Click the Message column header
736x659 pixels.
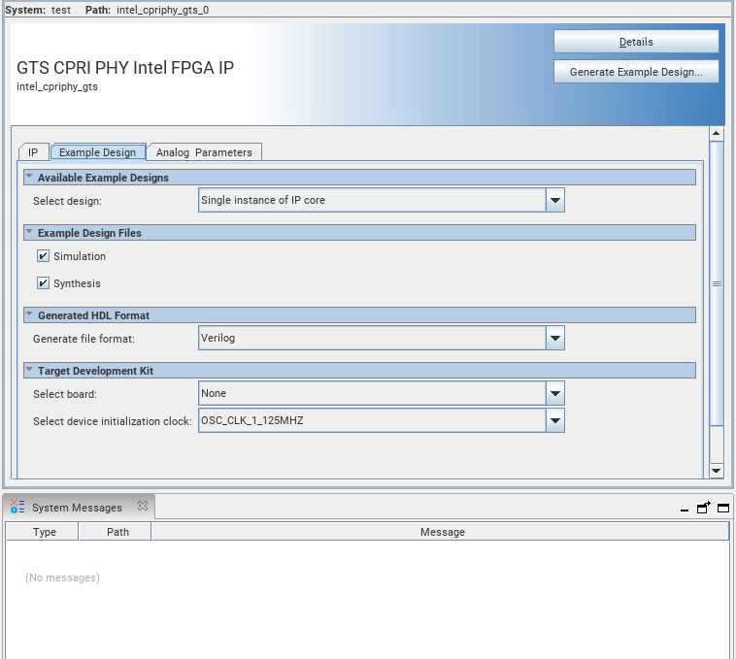pos(440,532)
